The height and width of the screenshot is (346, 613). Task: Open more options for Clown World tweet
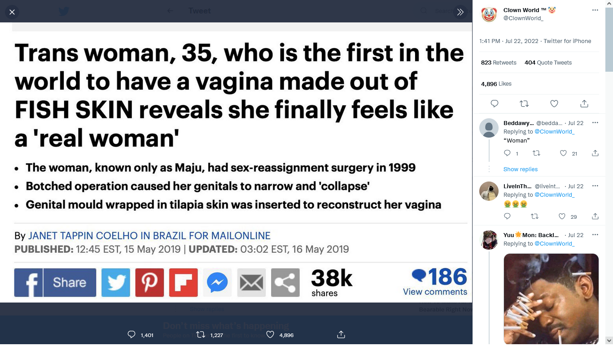[x=595, y=10]
